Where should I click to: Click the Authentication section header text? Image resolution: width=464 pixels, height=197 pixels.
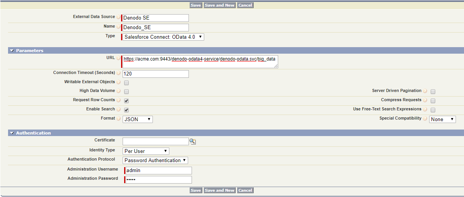point(33,133)
